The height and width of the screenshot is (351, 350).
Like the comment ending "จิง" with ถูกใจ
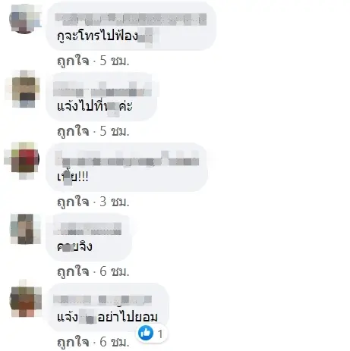point(73,271)
